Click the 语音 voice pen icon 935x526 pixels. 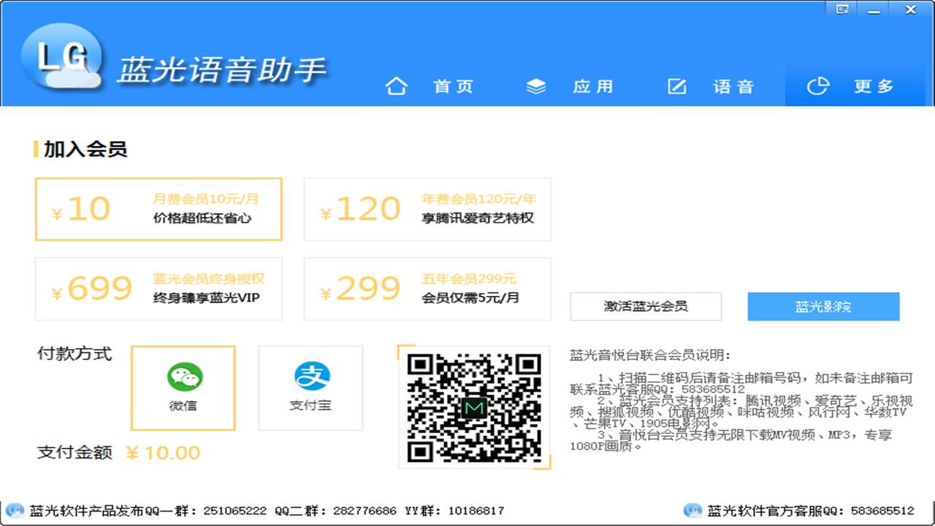677,85
